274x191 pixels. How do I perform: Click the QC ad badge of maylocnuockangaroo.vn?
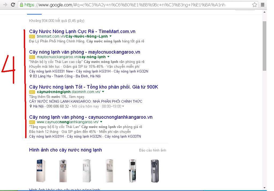point(32,57)
